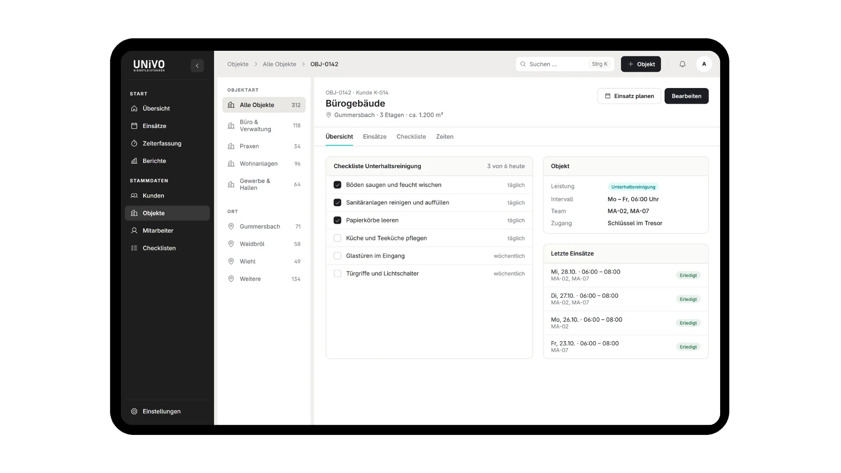Open Berichte from the sidebar
Viewport: 841px width, 473px height.
(167, 161)
